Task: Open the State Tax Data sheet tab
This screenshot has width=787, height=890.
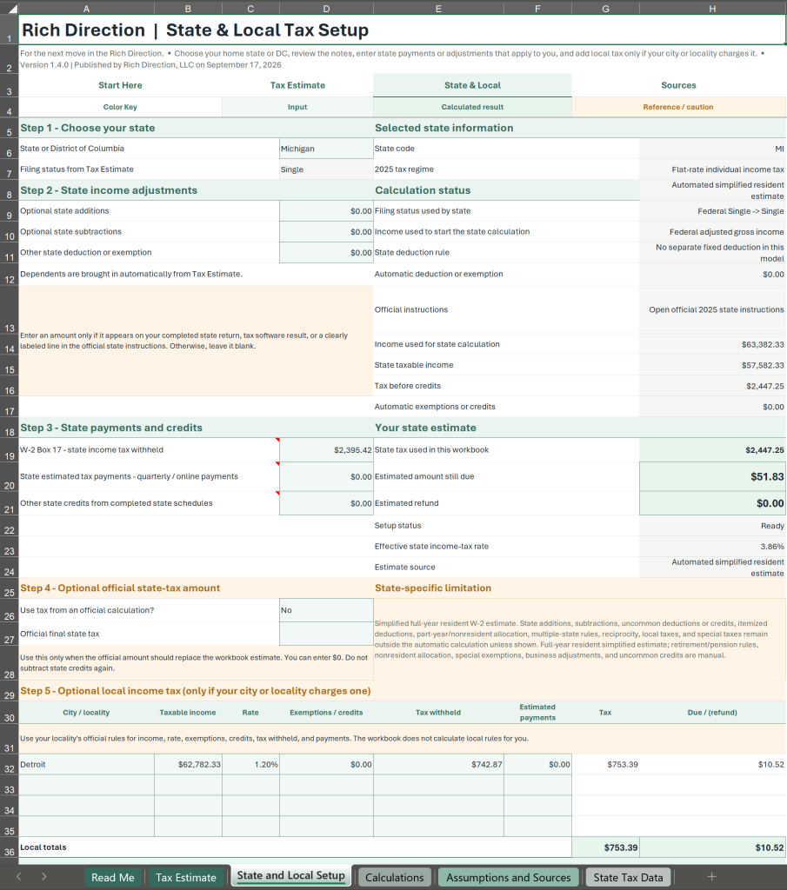Action: point(628,878)
